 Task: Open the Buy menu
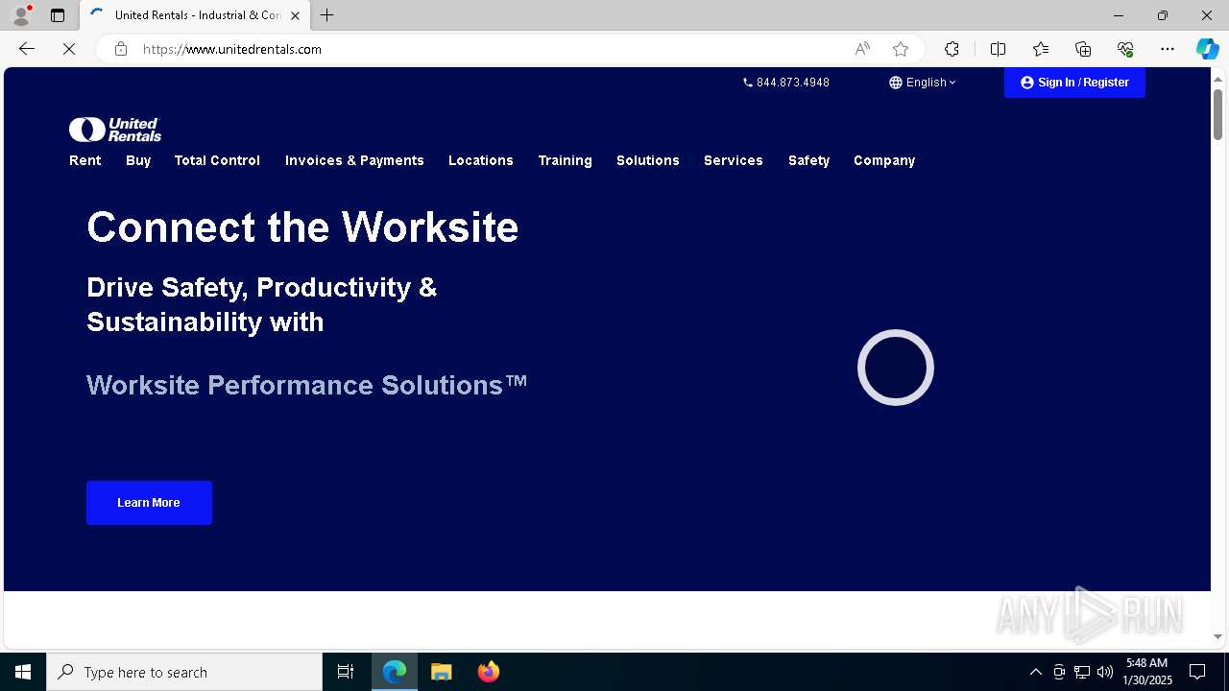pos(138,160)
